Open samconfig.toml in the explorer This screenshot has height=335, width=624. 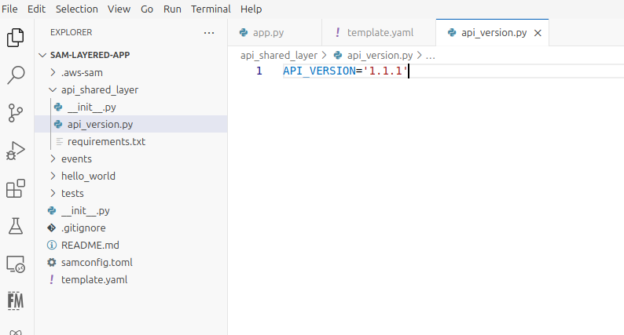pos(131,262)
